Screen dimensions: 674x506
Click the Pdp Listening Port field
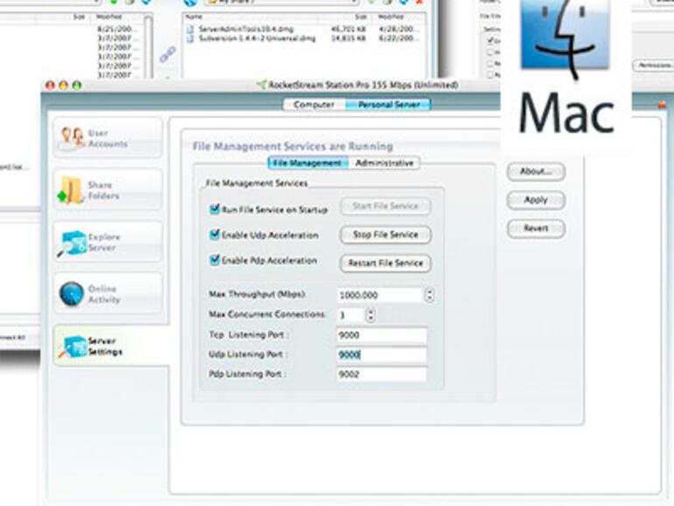(x=382, y=374)
